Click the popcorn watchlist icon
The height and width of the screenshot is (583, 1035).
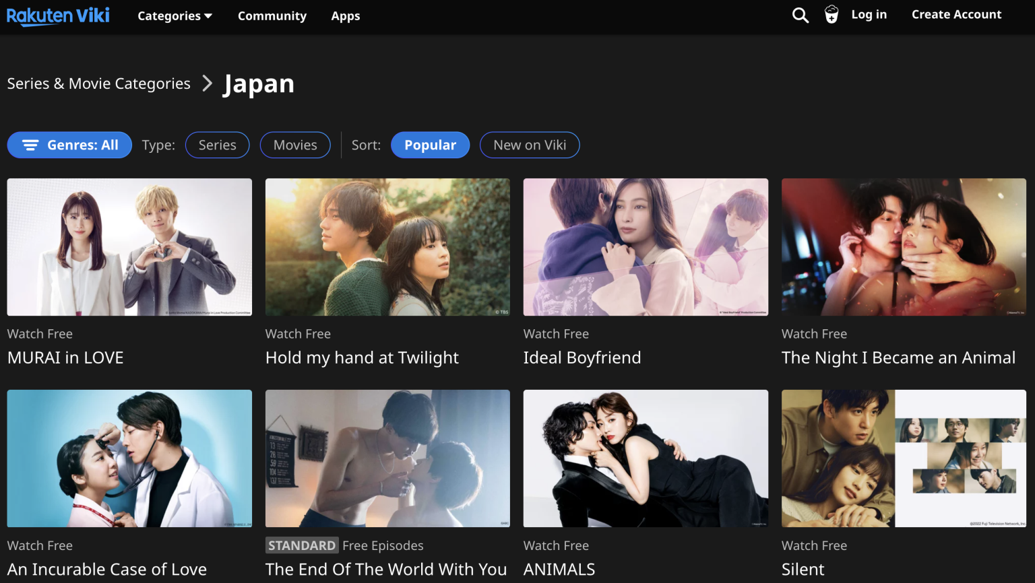point(832,15)
